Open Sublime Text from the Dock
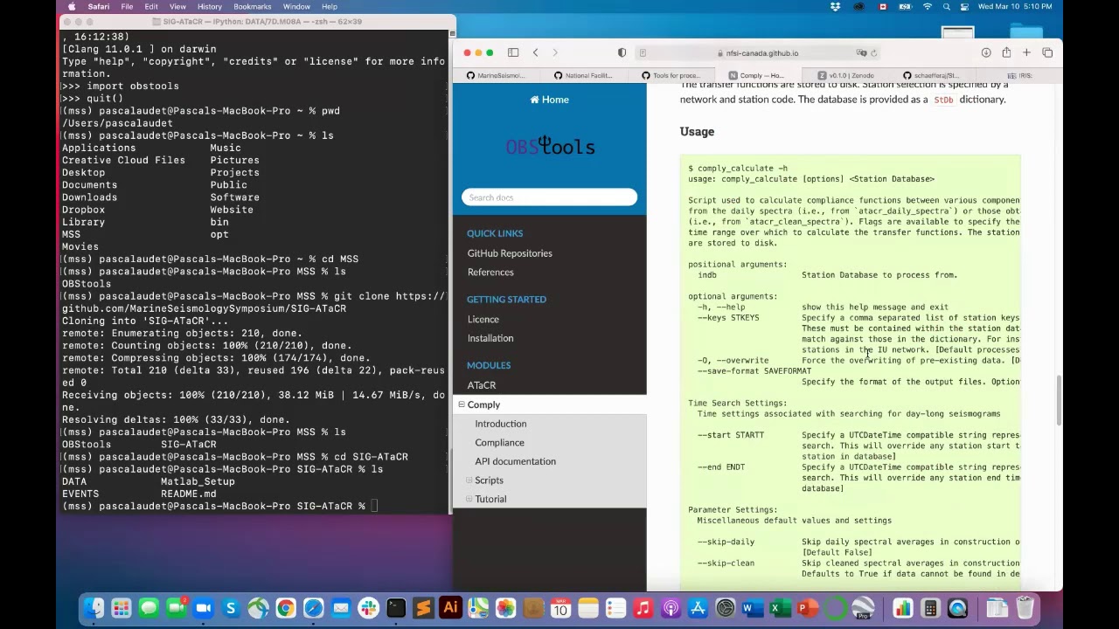Image resolution: width=1119 pixels, height=629 pixels. tap(423, 608)
